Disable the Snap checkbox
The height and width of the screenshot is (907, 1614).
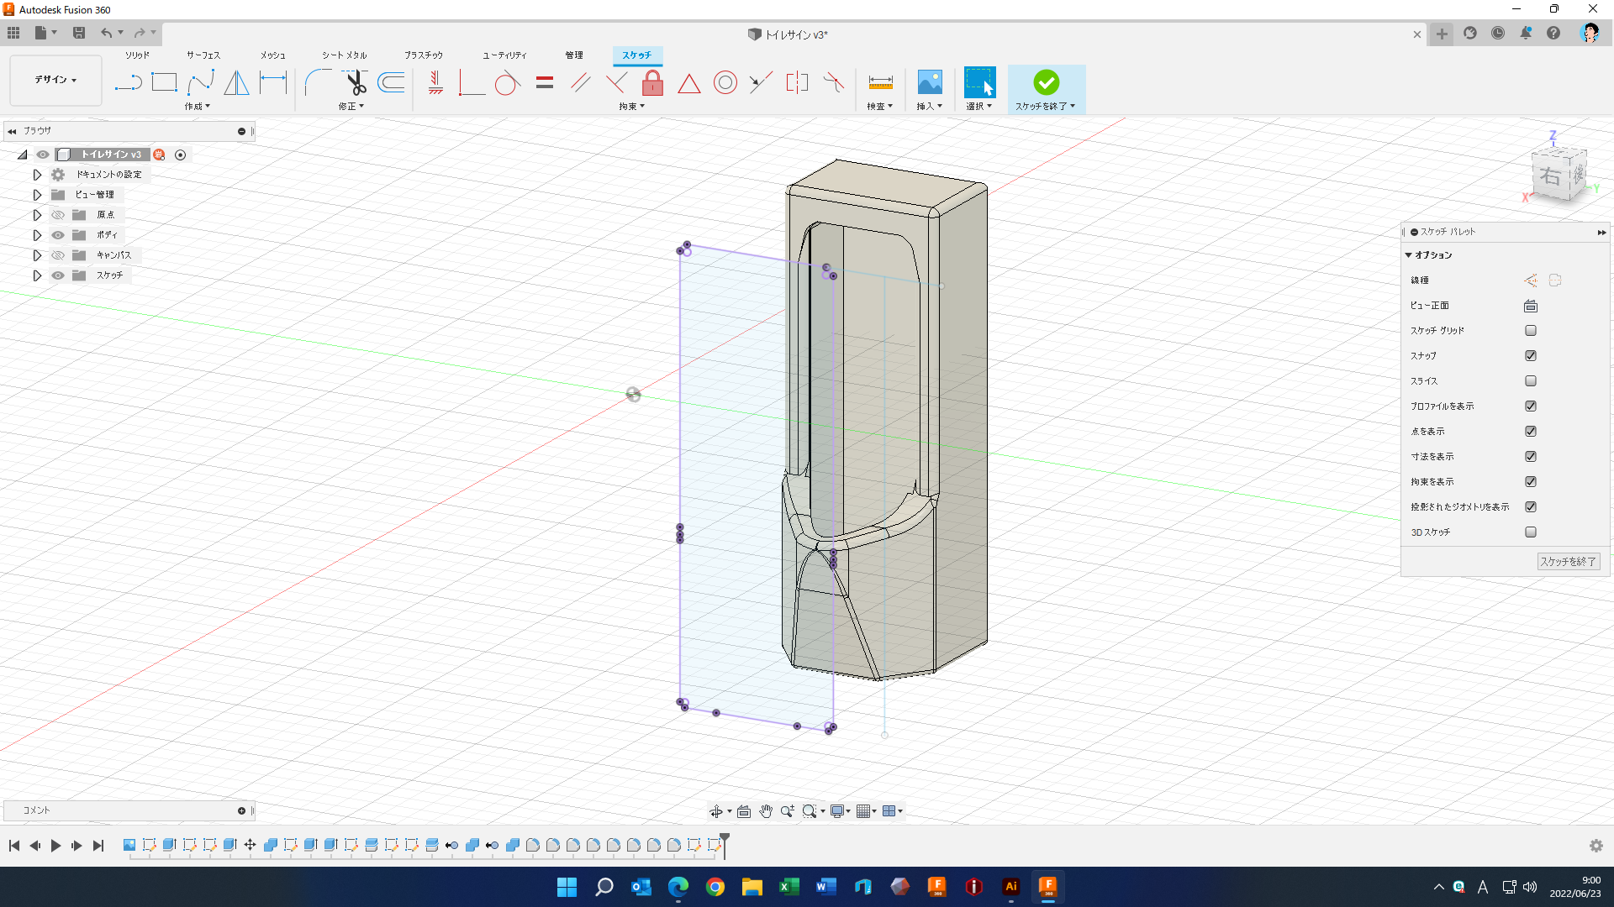[1530, 356]
